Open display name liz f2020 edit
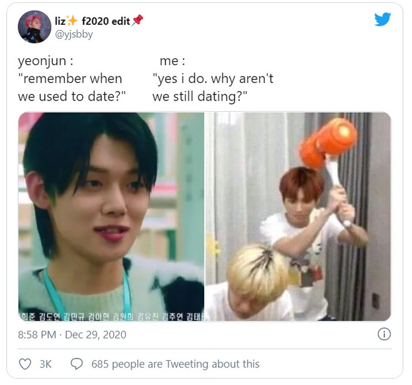 coord(99,21)
